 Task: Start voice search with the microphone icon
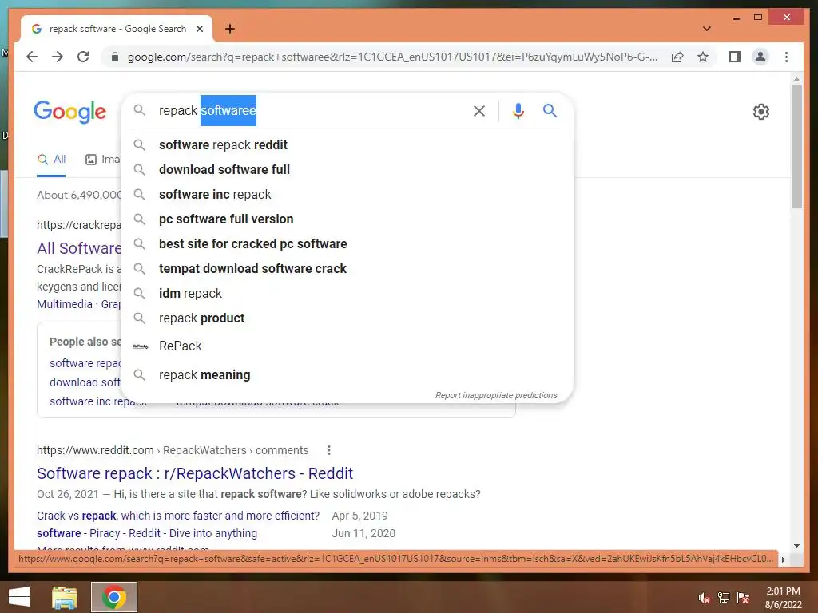[518, 110]
